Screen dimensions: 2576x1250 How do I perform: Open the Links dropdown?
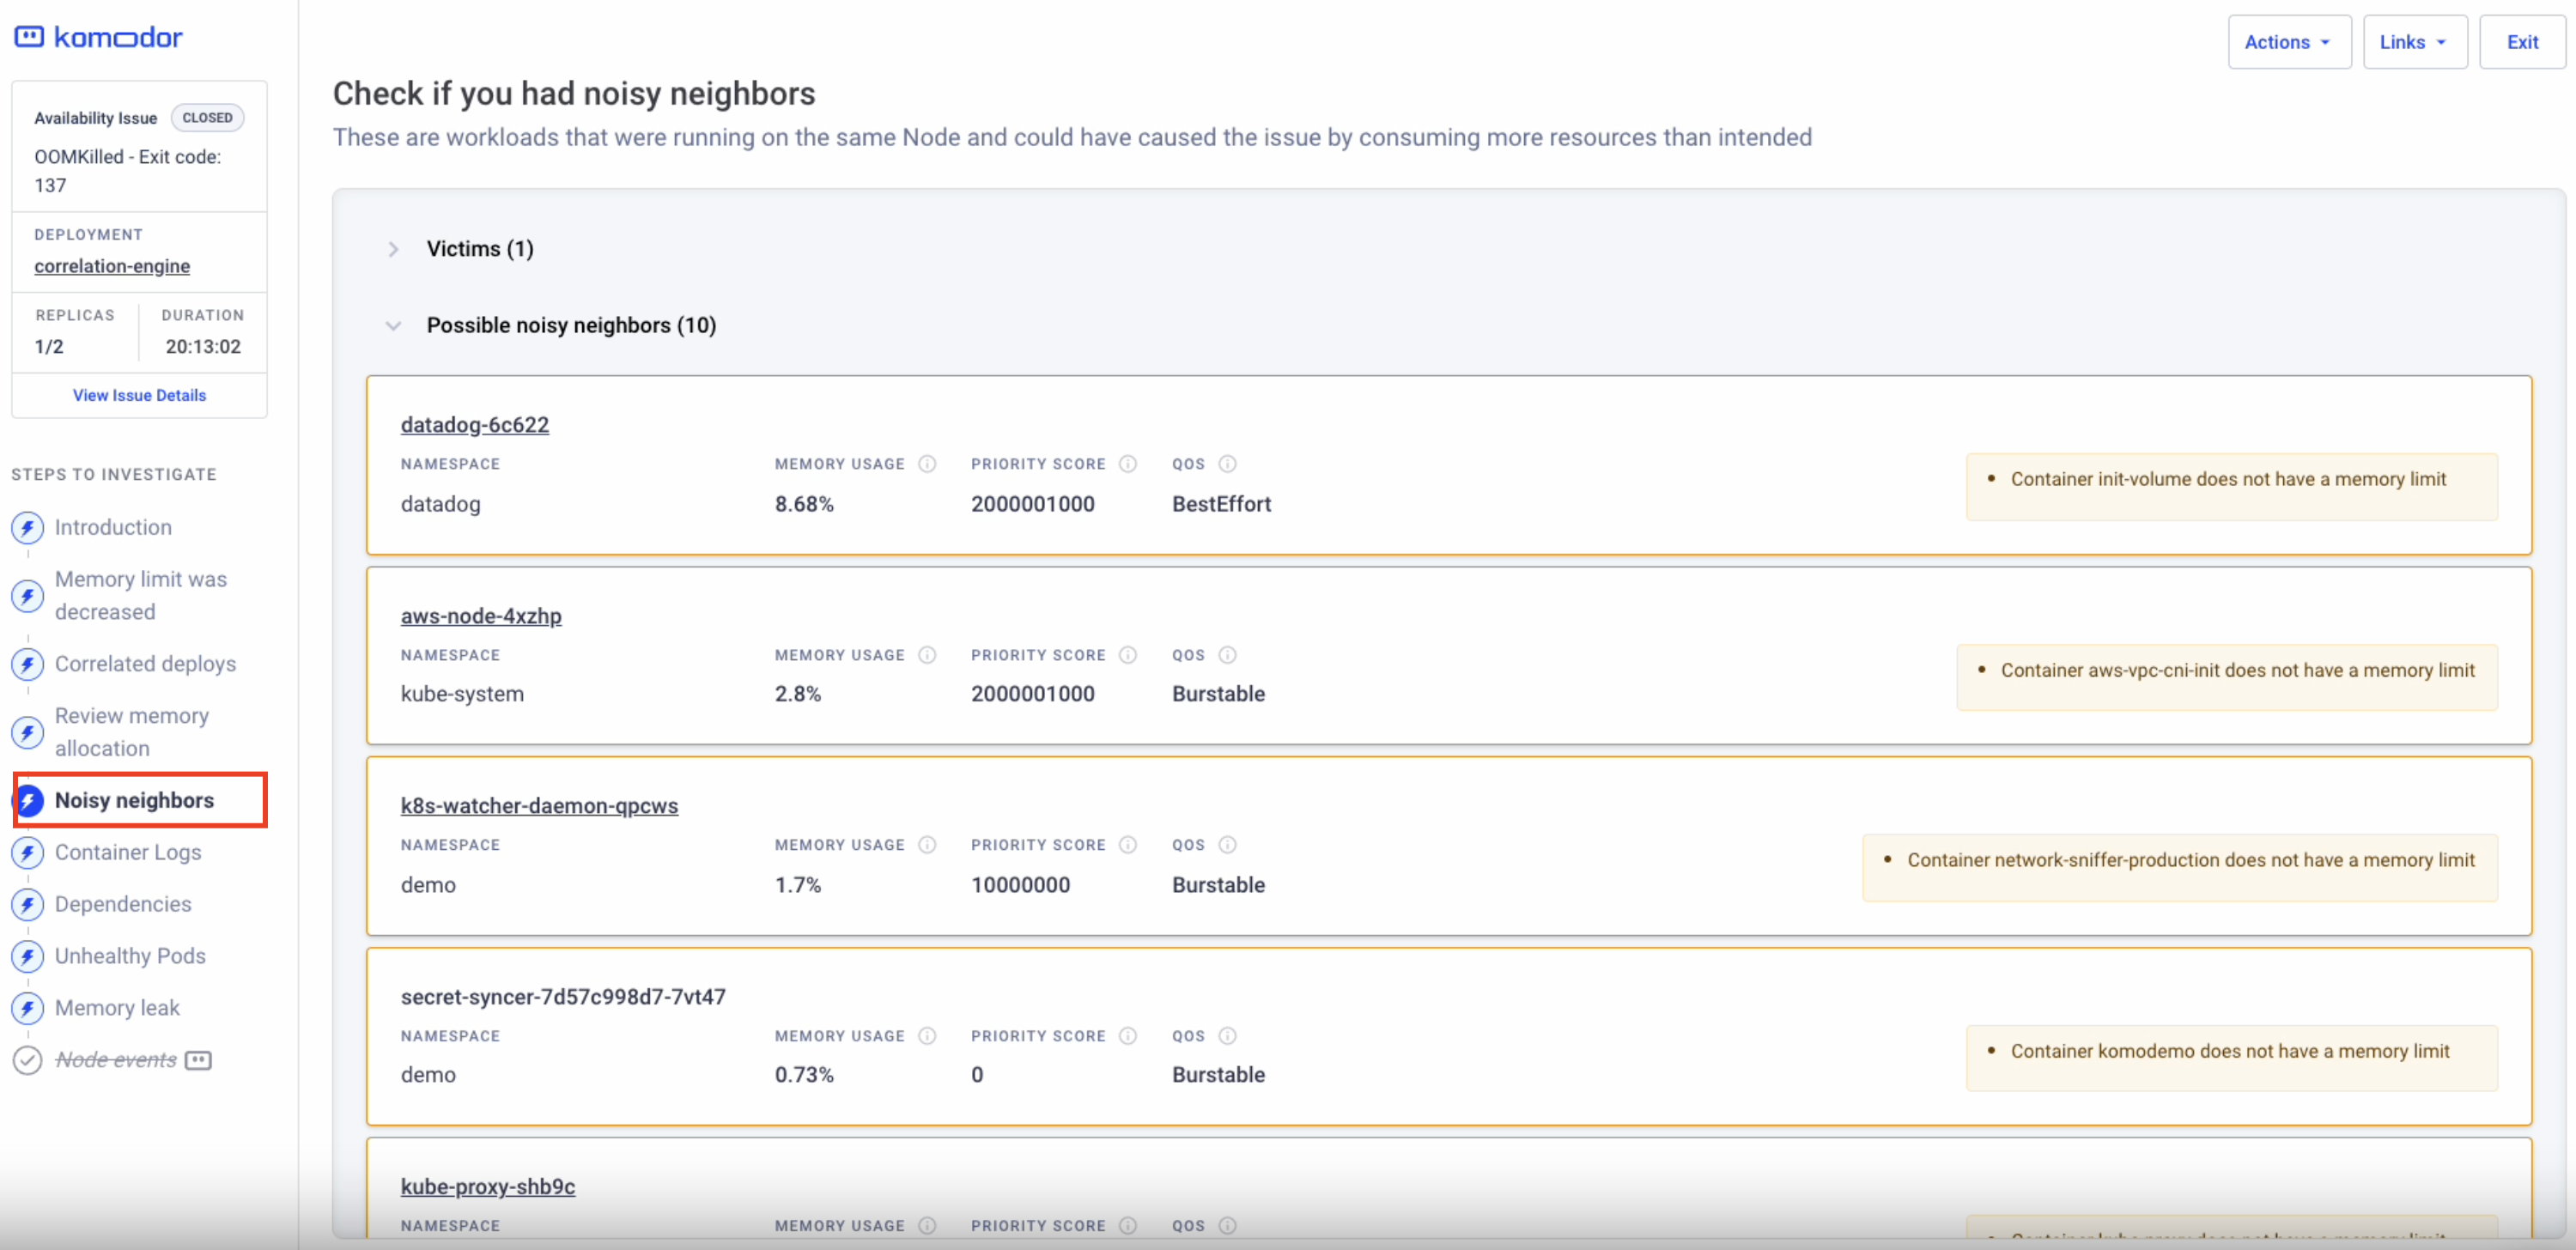pos(2415,42)
